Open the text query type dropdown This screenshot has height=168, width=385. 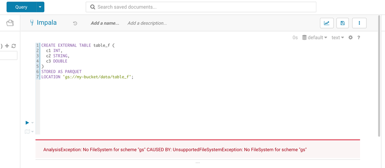[338, 37]
